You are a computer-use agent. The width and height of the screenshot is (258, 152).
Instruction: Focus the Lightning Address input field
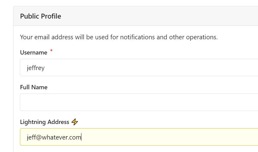[168, 137]
